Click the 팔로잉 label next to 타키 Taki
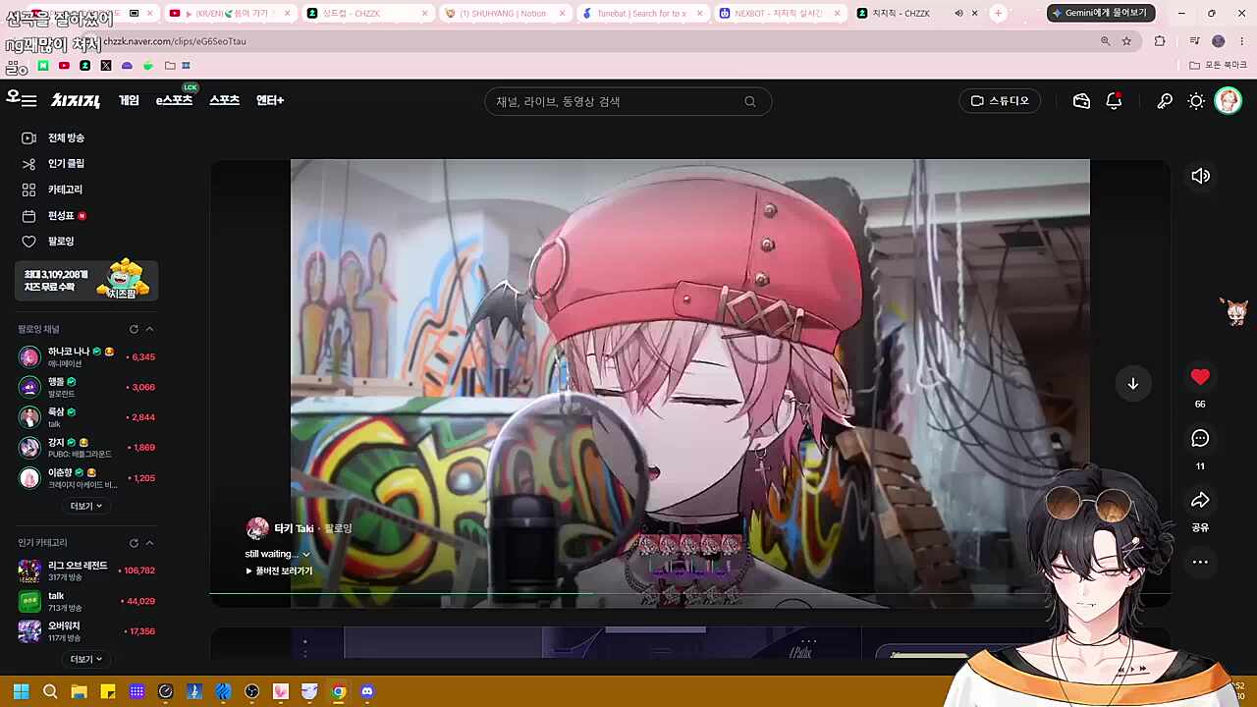This screenshot has width=1257, height=707. (x=338, y=528)
